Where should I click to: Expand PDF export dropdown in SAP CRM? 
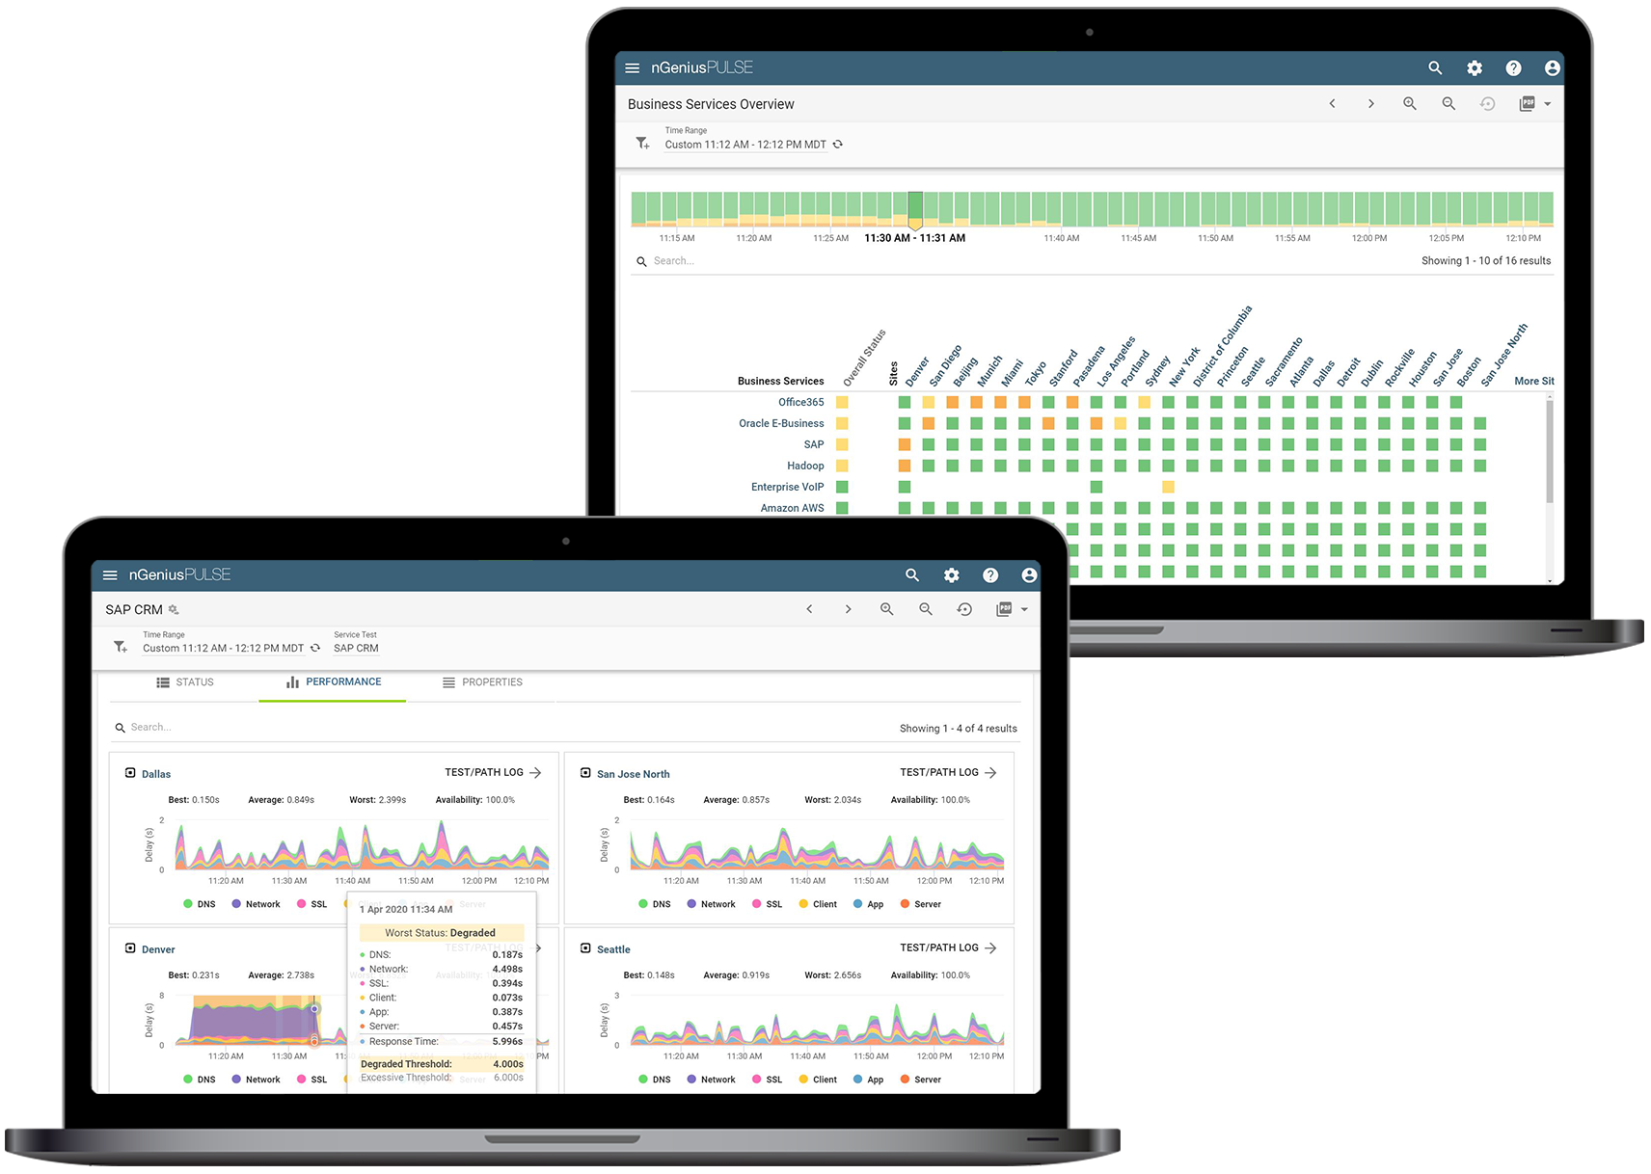[1024, 610]
